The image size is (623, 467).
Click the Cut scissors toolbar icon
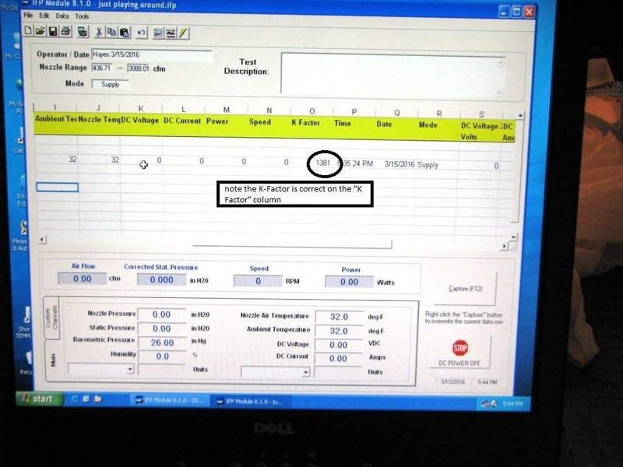pos(100,33)
